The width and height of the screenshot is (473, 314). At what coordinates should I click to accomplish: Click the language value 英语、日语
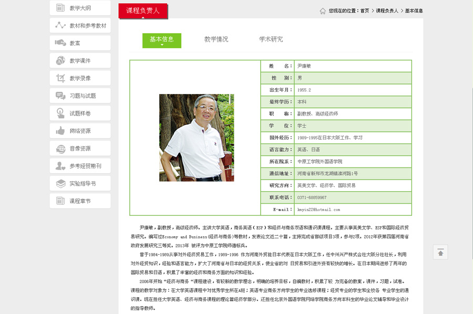pos(309,150)
